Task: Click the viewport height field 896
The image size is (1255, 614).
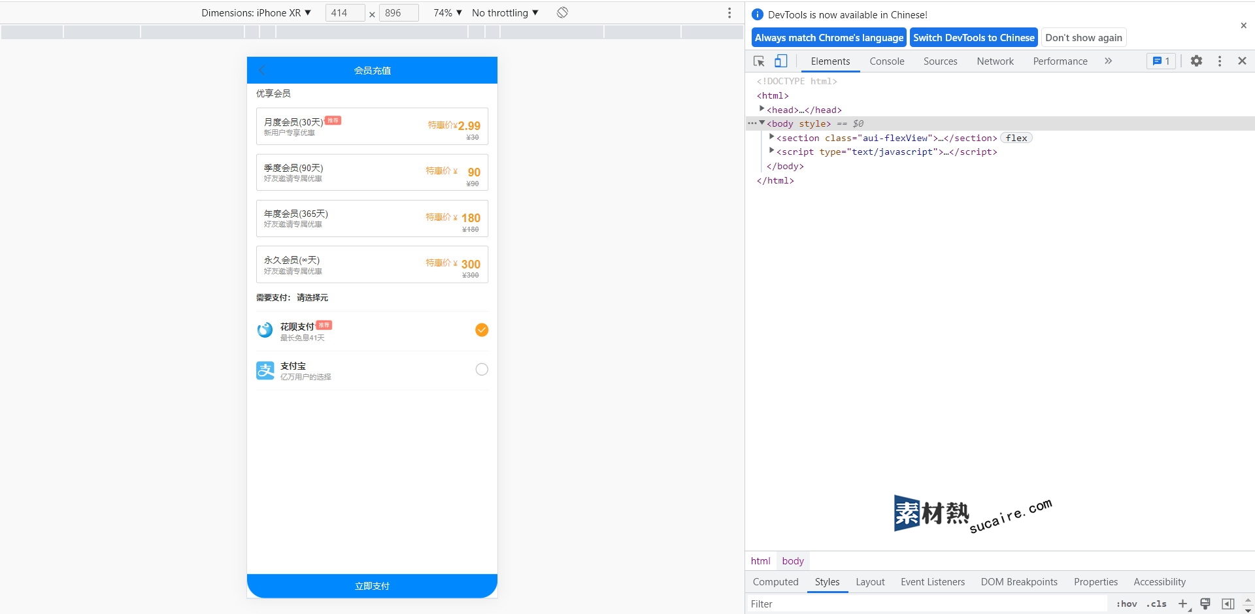Action: (399, 12)
